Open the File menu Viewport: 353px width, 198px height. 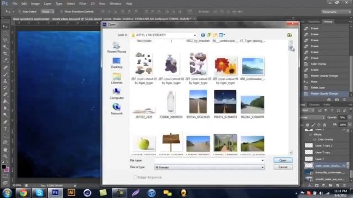tap(15, 4)
